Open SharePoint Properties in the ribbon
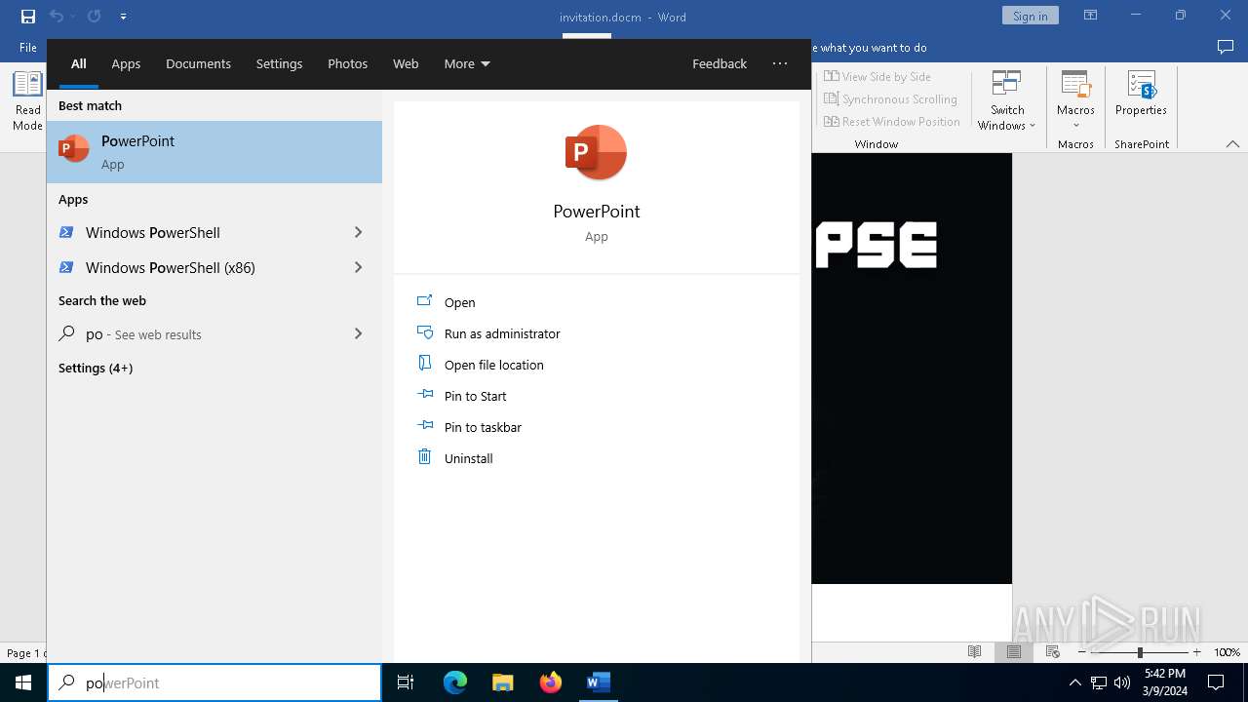Screen dimensions: 1248x702 (1141, 94)
